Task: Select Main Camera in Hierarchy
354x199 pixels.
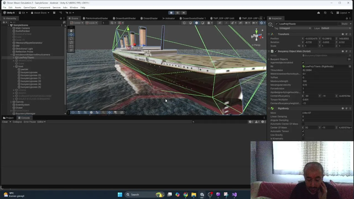Action: coord(23,28)
